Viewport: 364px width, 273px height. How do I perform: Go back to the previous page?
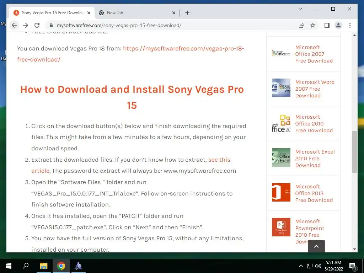14,25
